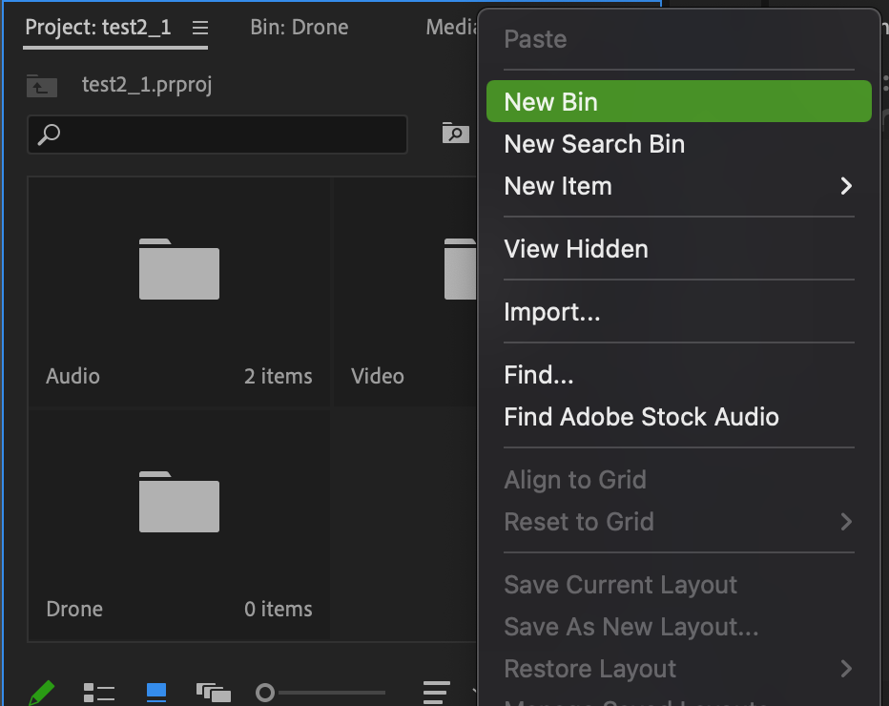Expand the Reset to Grid submenu arrow
The width and height of the screenshot is (889, 706).
click(845, 522)
